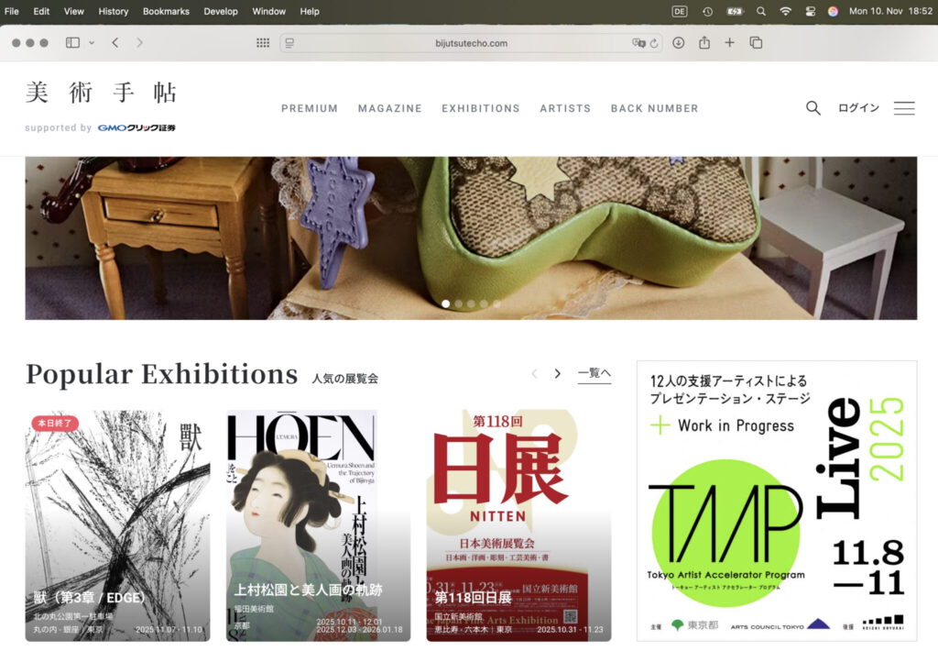Open the Develop menu

tap(223, 12)
